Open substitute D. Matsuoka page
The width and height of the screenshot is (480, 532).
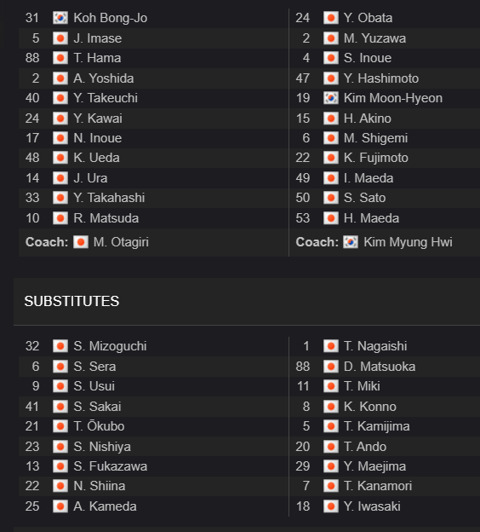tap(380, 367)
